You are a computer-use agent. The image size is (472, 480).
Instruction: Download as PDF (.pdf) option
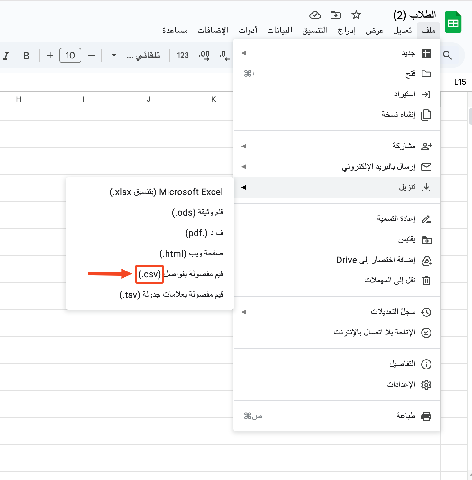[150, 233]
